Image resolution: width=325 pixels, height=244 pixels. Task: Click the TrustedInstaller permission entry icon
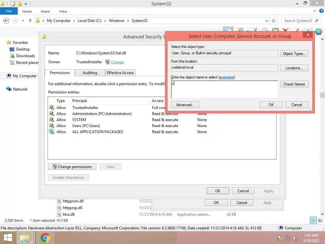52,107
